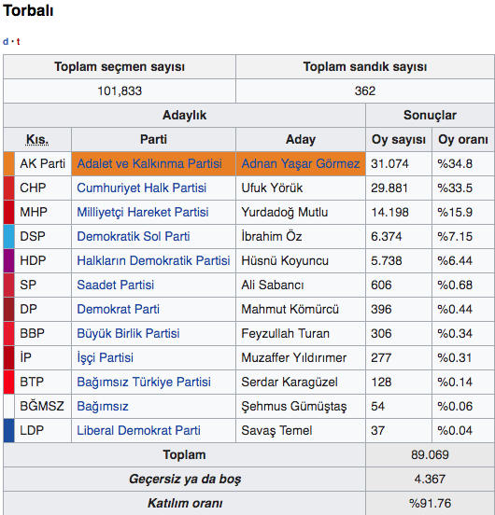Viewport: 495px width, 515px height.
Task: Click the Oy sayısı column header
Action: coord(399,140)
